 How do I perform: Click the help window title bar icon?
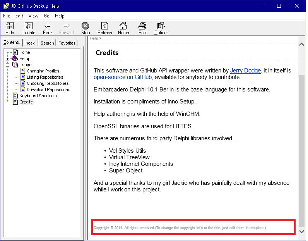[x=6, y=6]
